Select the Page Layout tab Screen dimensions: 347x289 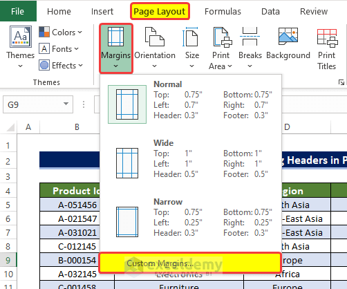(x=160, y=11)
